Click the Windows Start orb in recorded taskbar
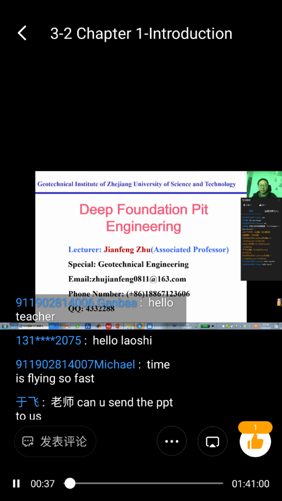282x501 pixels. pyautogui.click(x=4, y=326)
